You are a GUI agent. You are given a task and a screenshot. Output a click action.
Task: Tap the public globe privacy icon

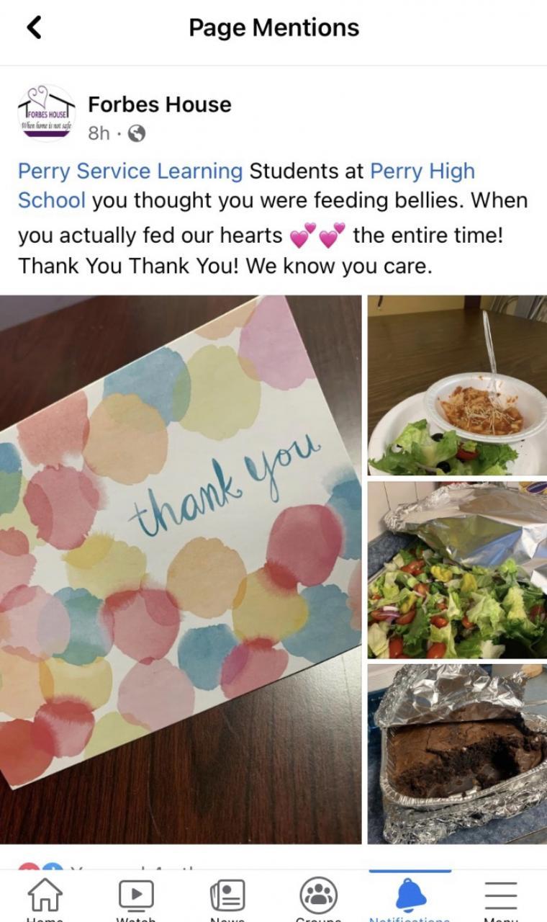coord(136,134)
